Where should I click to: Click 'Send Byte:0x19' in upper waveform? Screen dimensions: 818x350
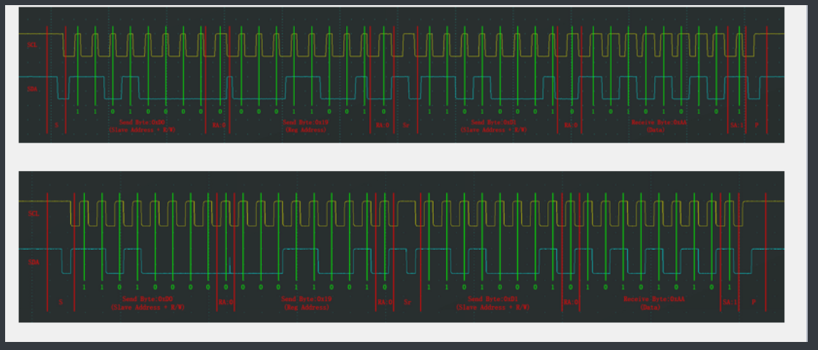click(305, 123)
